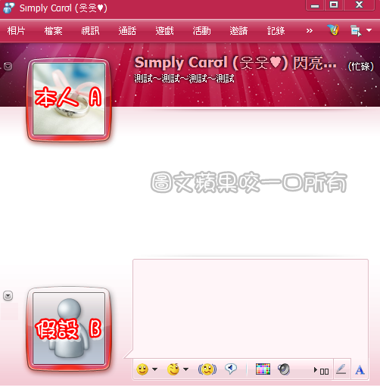Click the contact display picture 本人 A

click(69, 99)
